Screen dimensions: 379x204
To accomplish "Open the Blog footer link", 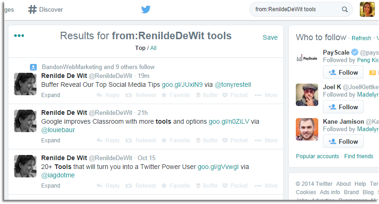I will click(x=368, y=192).
